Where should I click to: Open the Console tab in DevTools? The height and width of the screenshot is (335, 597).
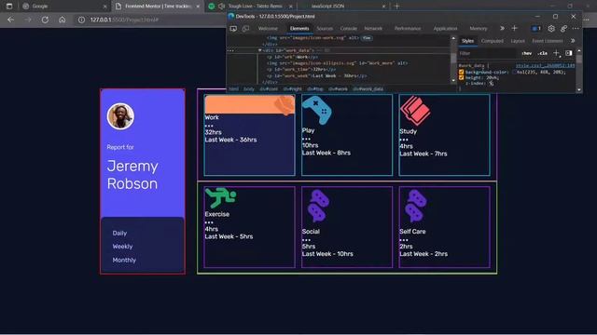click(x=348, y=29)
